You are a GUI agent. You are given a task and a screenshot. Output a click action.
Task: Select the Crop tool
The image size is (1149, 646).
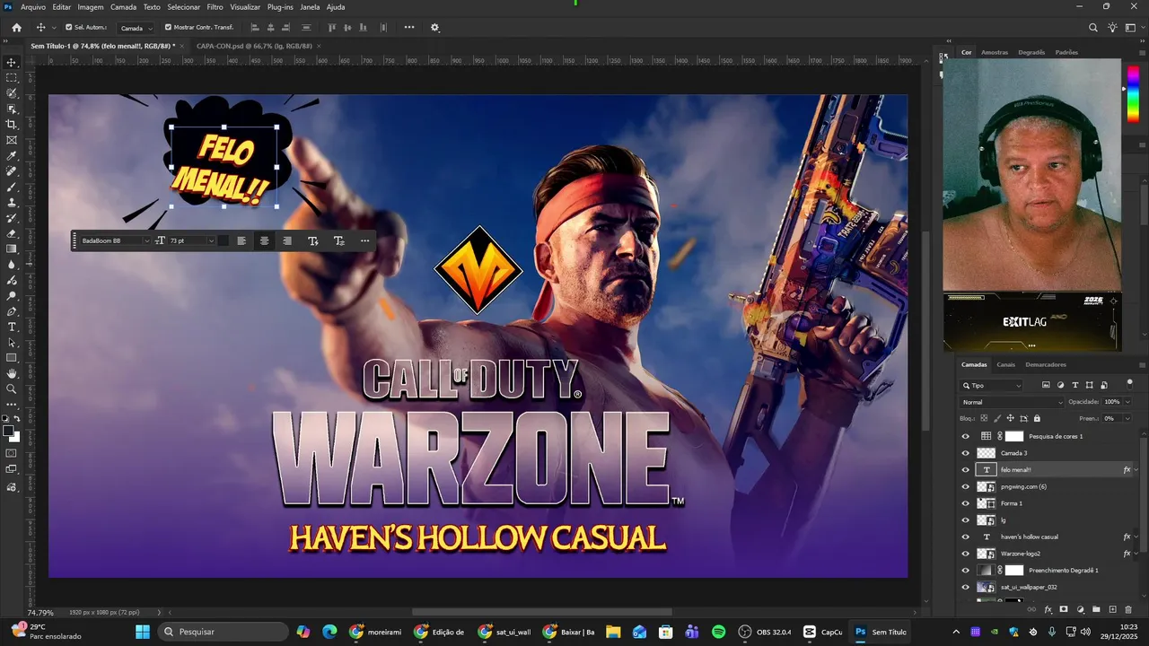coord(12,125)
